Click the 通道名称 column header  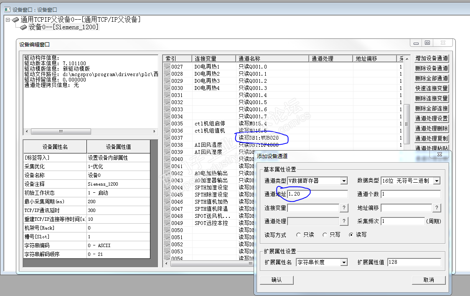pos(272,59)
